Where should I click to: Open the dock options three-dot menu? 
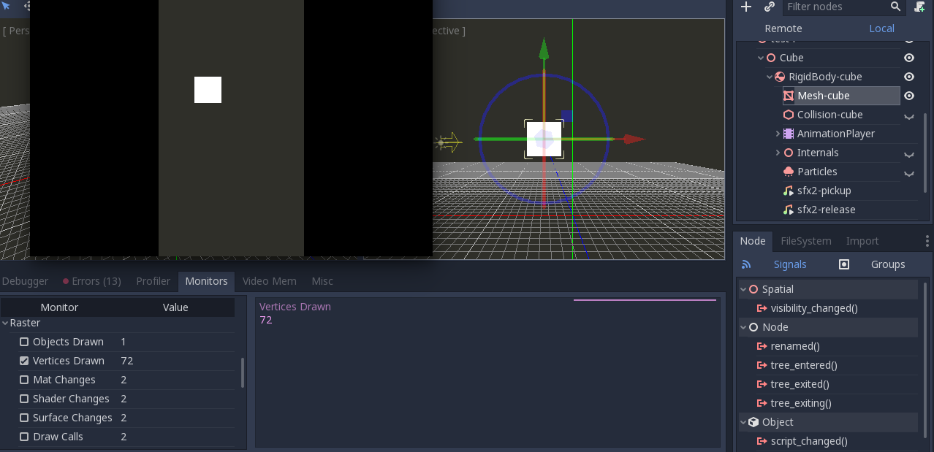click(927, 241)
